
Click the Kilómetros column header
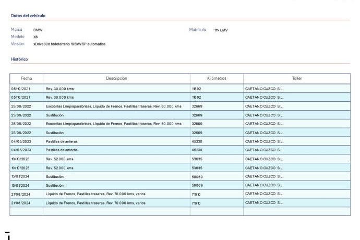tap(217, 78)
